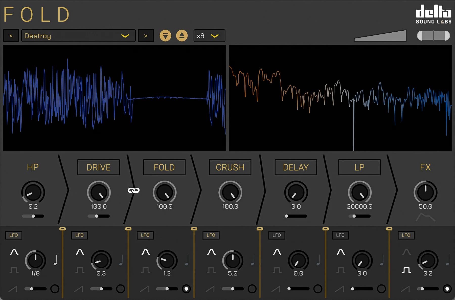Click the horizontal slider under the HP knob

[x=33, y=216]
